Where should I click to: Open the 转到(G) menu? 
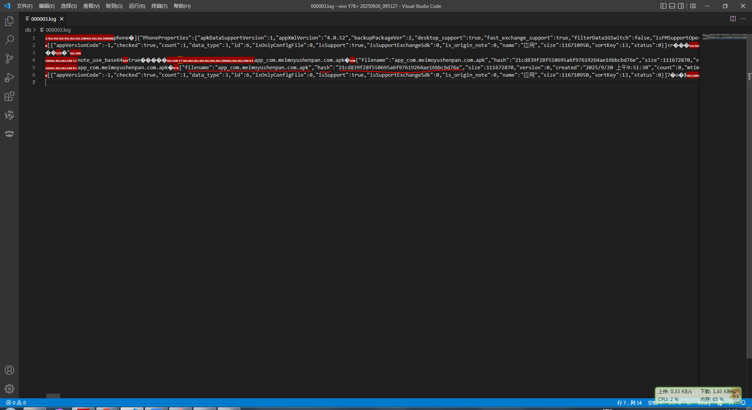coord(114,6)
